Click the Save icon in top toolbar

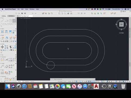(x=22, y=13)
